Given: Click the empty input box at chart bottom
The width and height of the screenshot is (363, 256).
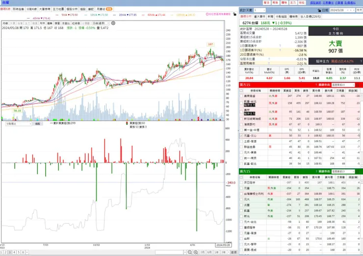Looking at the screenshot, I should [169, 252].
